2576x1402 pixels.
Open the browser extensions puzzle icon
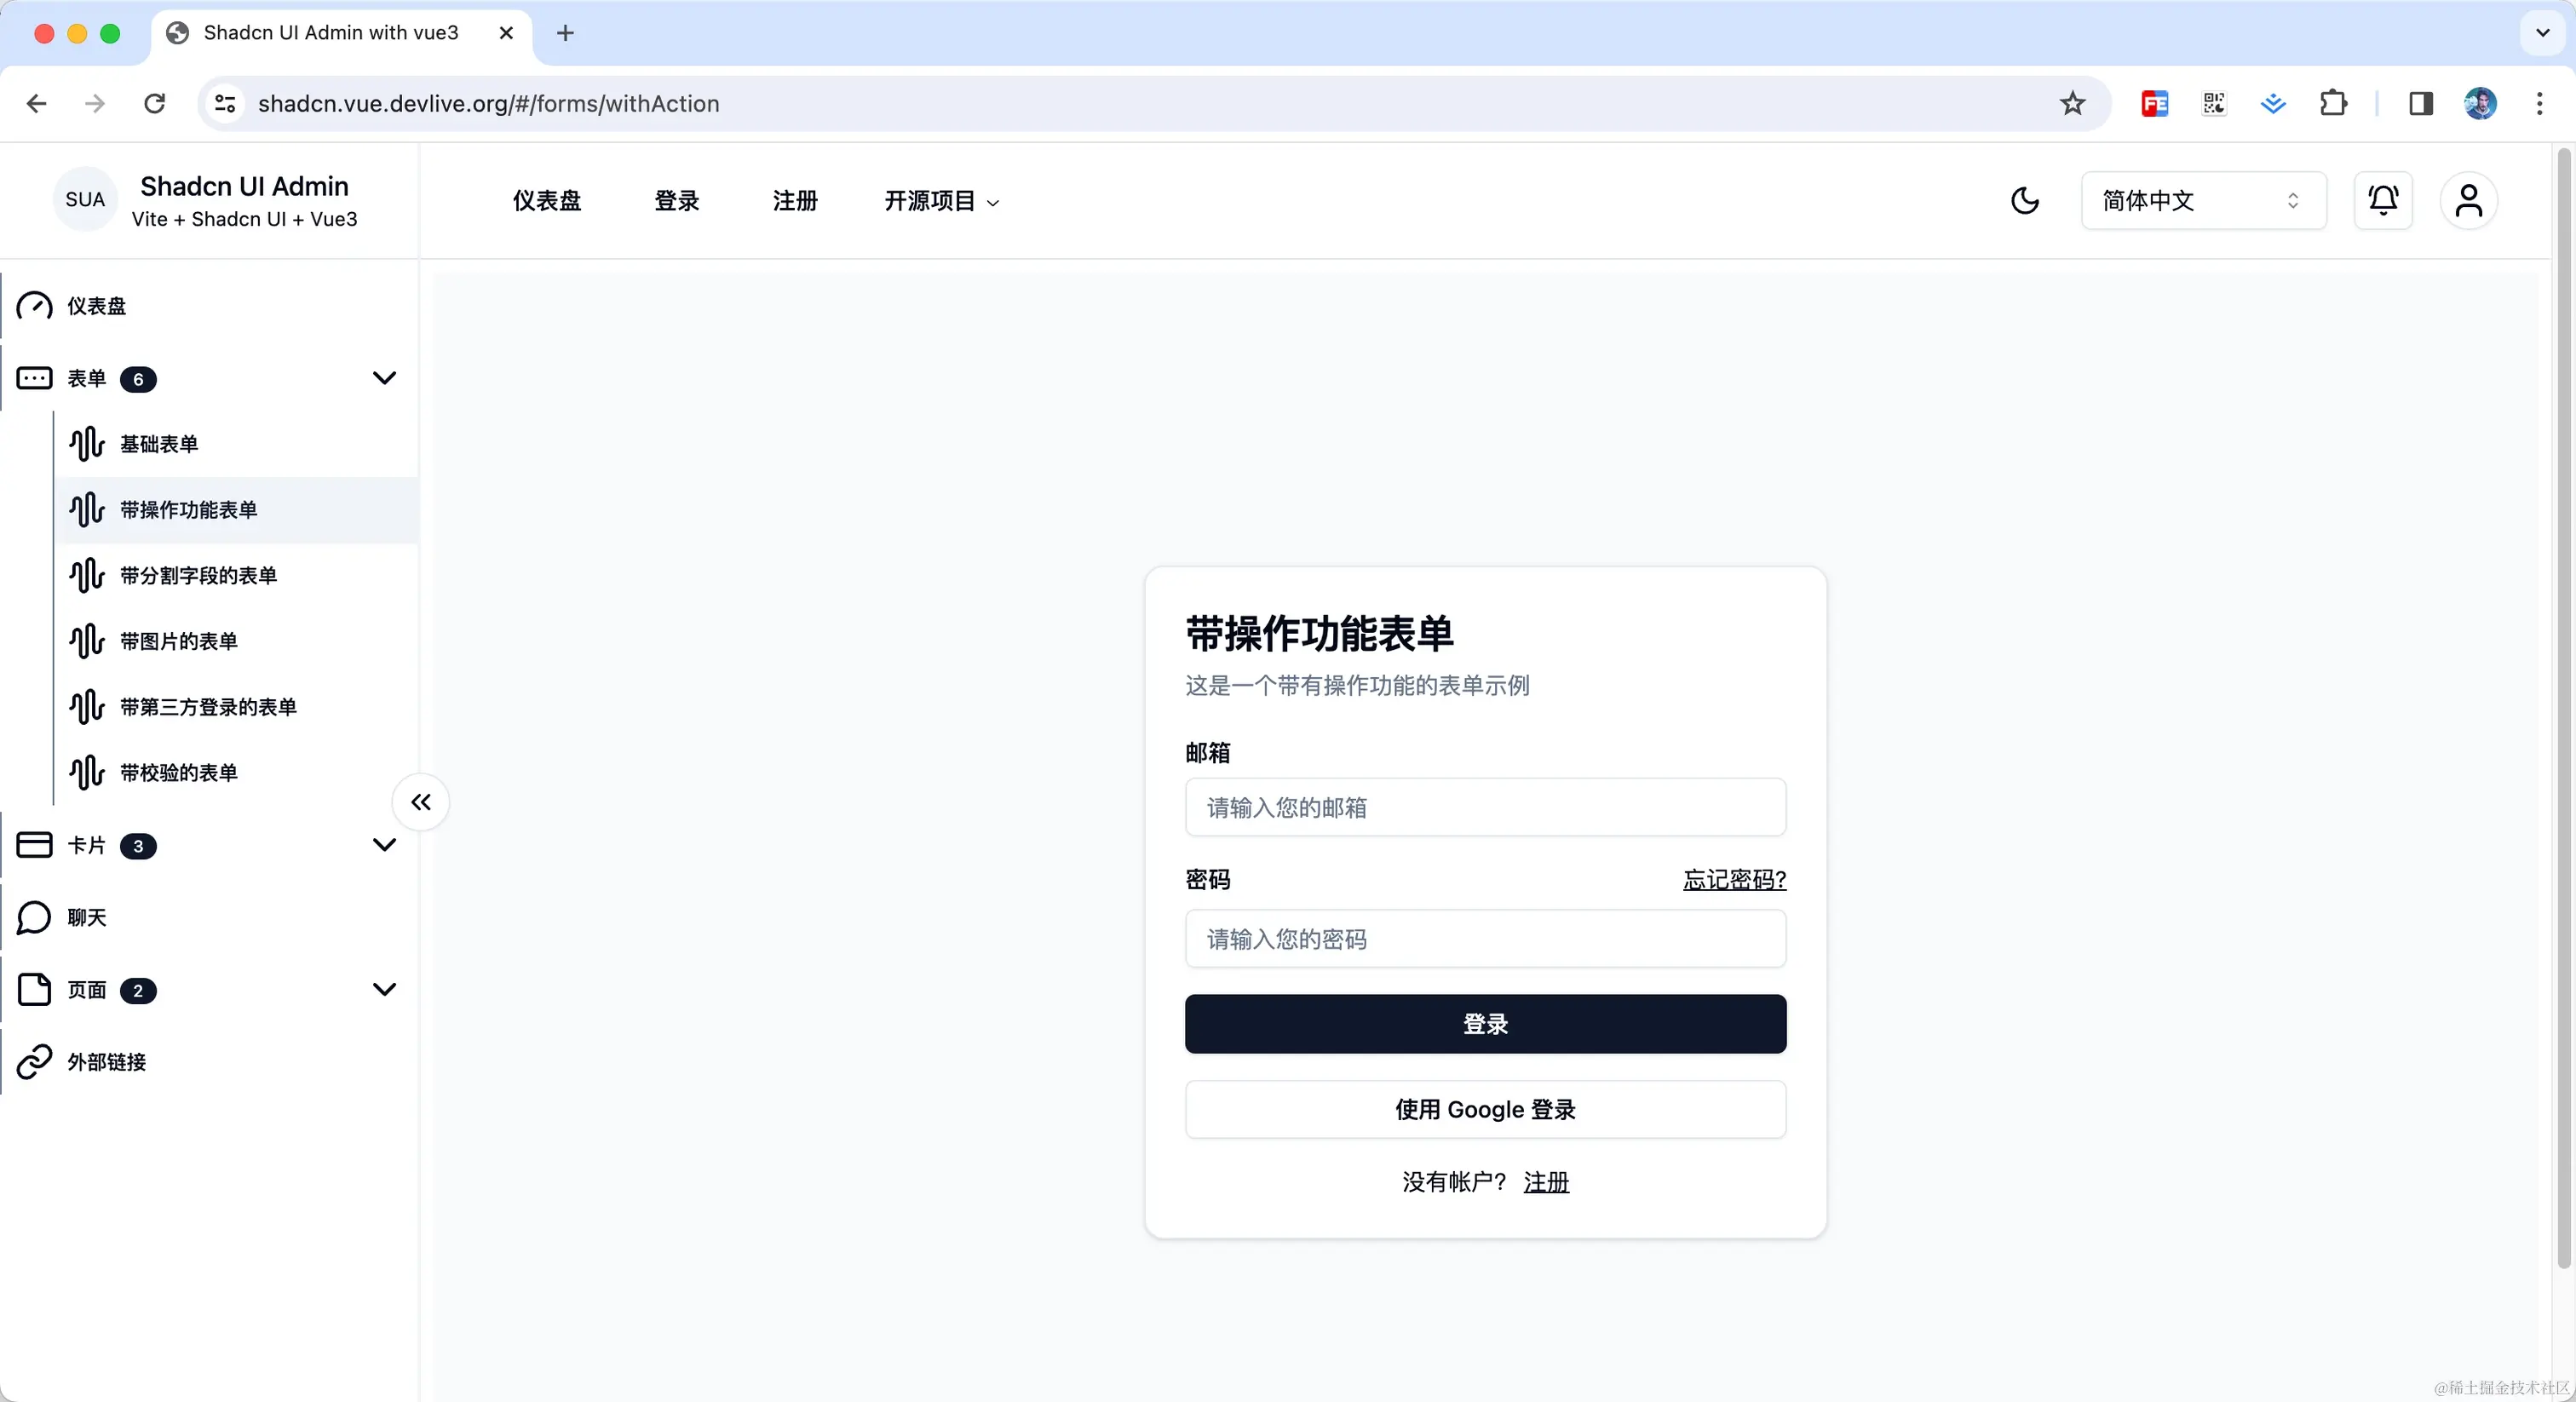coord(2333,103)
